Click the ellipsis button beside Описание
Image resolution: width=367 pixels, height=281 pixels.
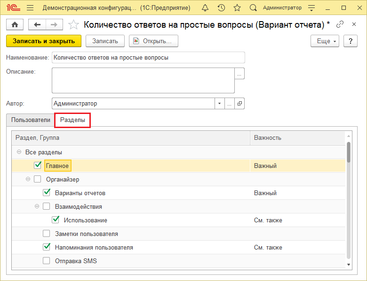click(239, 74)
